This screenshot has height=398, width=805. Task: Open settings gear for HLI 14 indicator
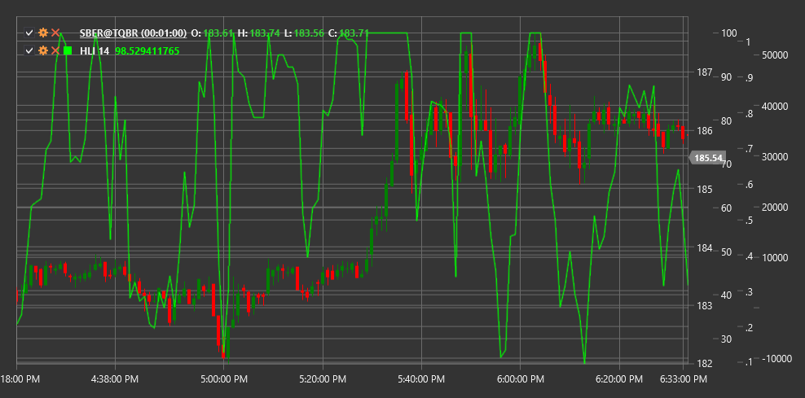tap(43, 50)
